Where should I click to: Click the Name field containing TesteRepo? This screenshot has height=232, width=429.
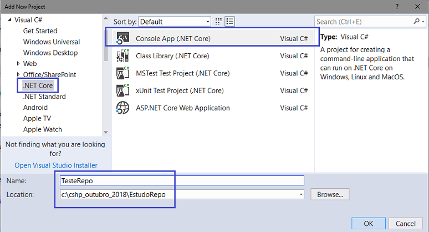pyautogui.click(x=182, y=180)
